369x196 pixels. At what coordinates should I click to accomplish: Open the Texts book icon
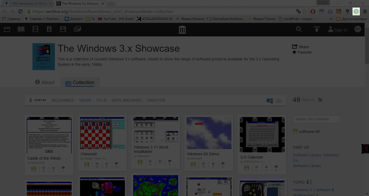point(21,29)
